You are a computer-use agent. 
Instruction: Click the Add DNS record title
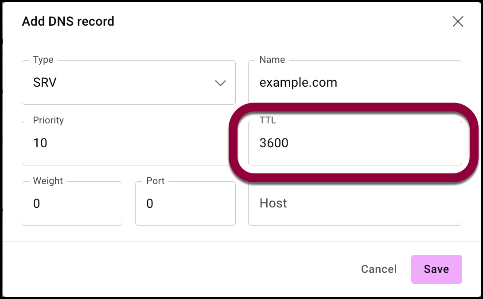click(68, 21)
